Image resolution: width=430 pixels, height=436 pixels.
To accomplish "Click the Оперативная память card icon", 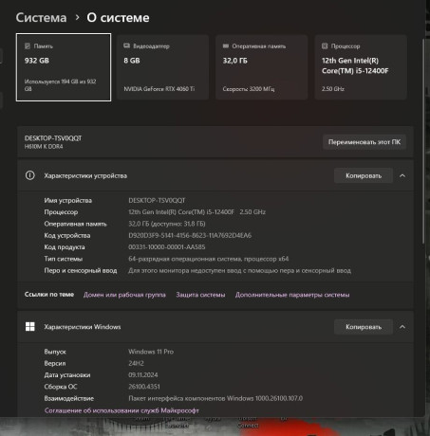I will [226, 45].
